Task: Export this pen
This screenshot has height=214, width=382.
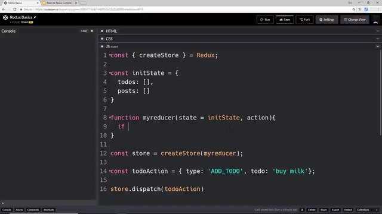Action: (335, 210)
